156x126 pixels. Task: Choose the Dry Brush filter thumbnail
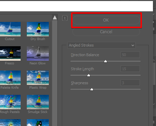pyautogui.click(x=38, y=29)
